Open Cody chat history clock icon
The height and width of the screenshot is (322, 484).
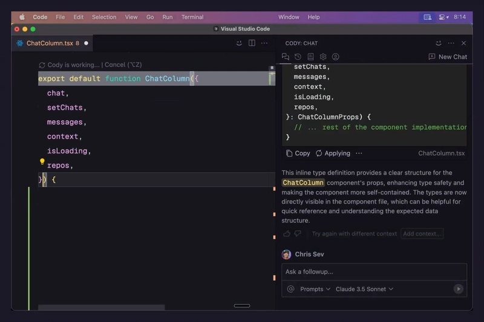(x=298, y=57)
